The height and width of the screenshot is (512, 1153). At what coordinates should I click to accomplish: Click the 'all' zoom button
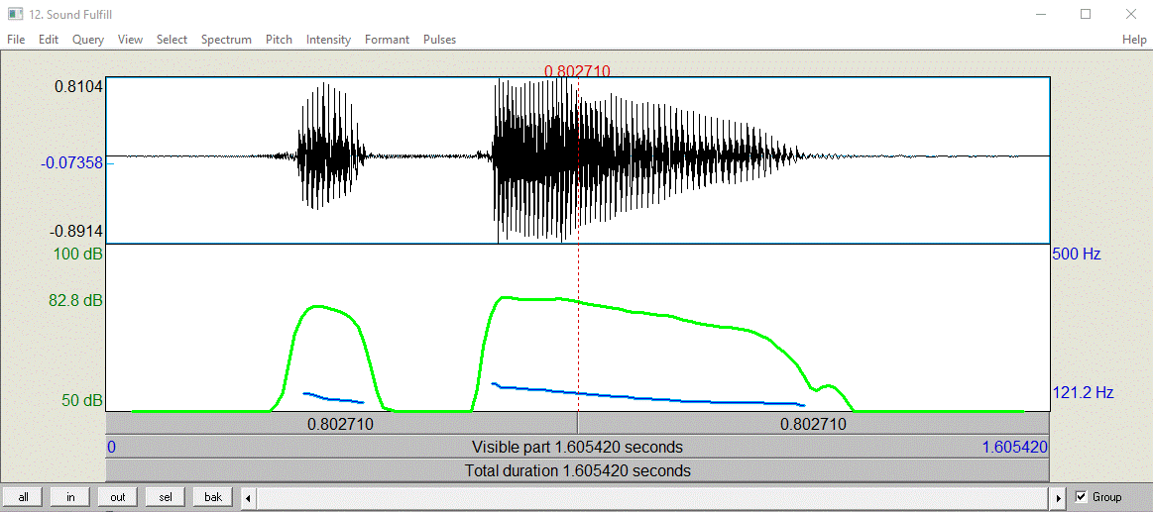[x=24, y=497]
